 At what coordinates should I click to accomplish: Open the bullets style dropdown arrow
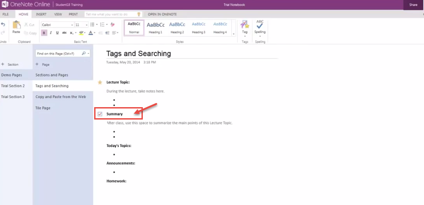click(97, 25)
